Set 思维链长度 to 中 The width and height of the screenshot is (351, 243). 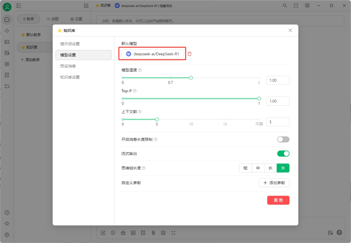tap(258, 168)
